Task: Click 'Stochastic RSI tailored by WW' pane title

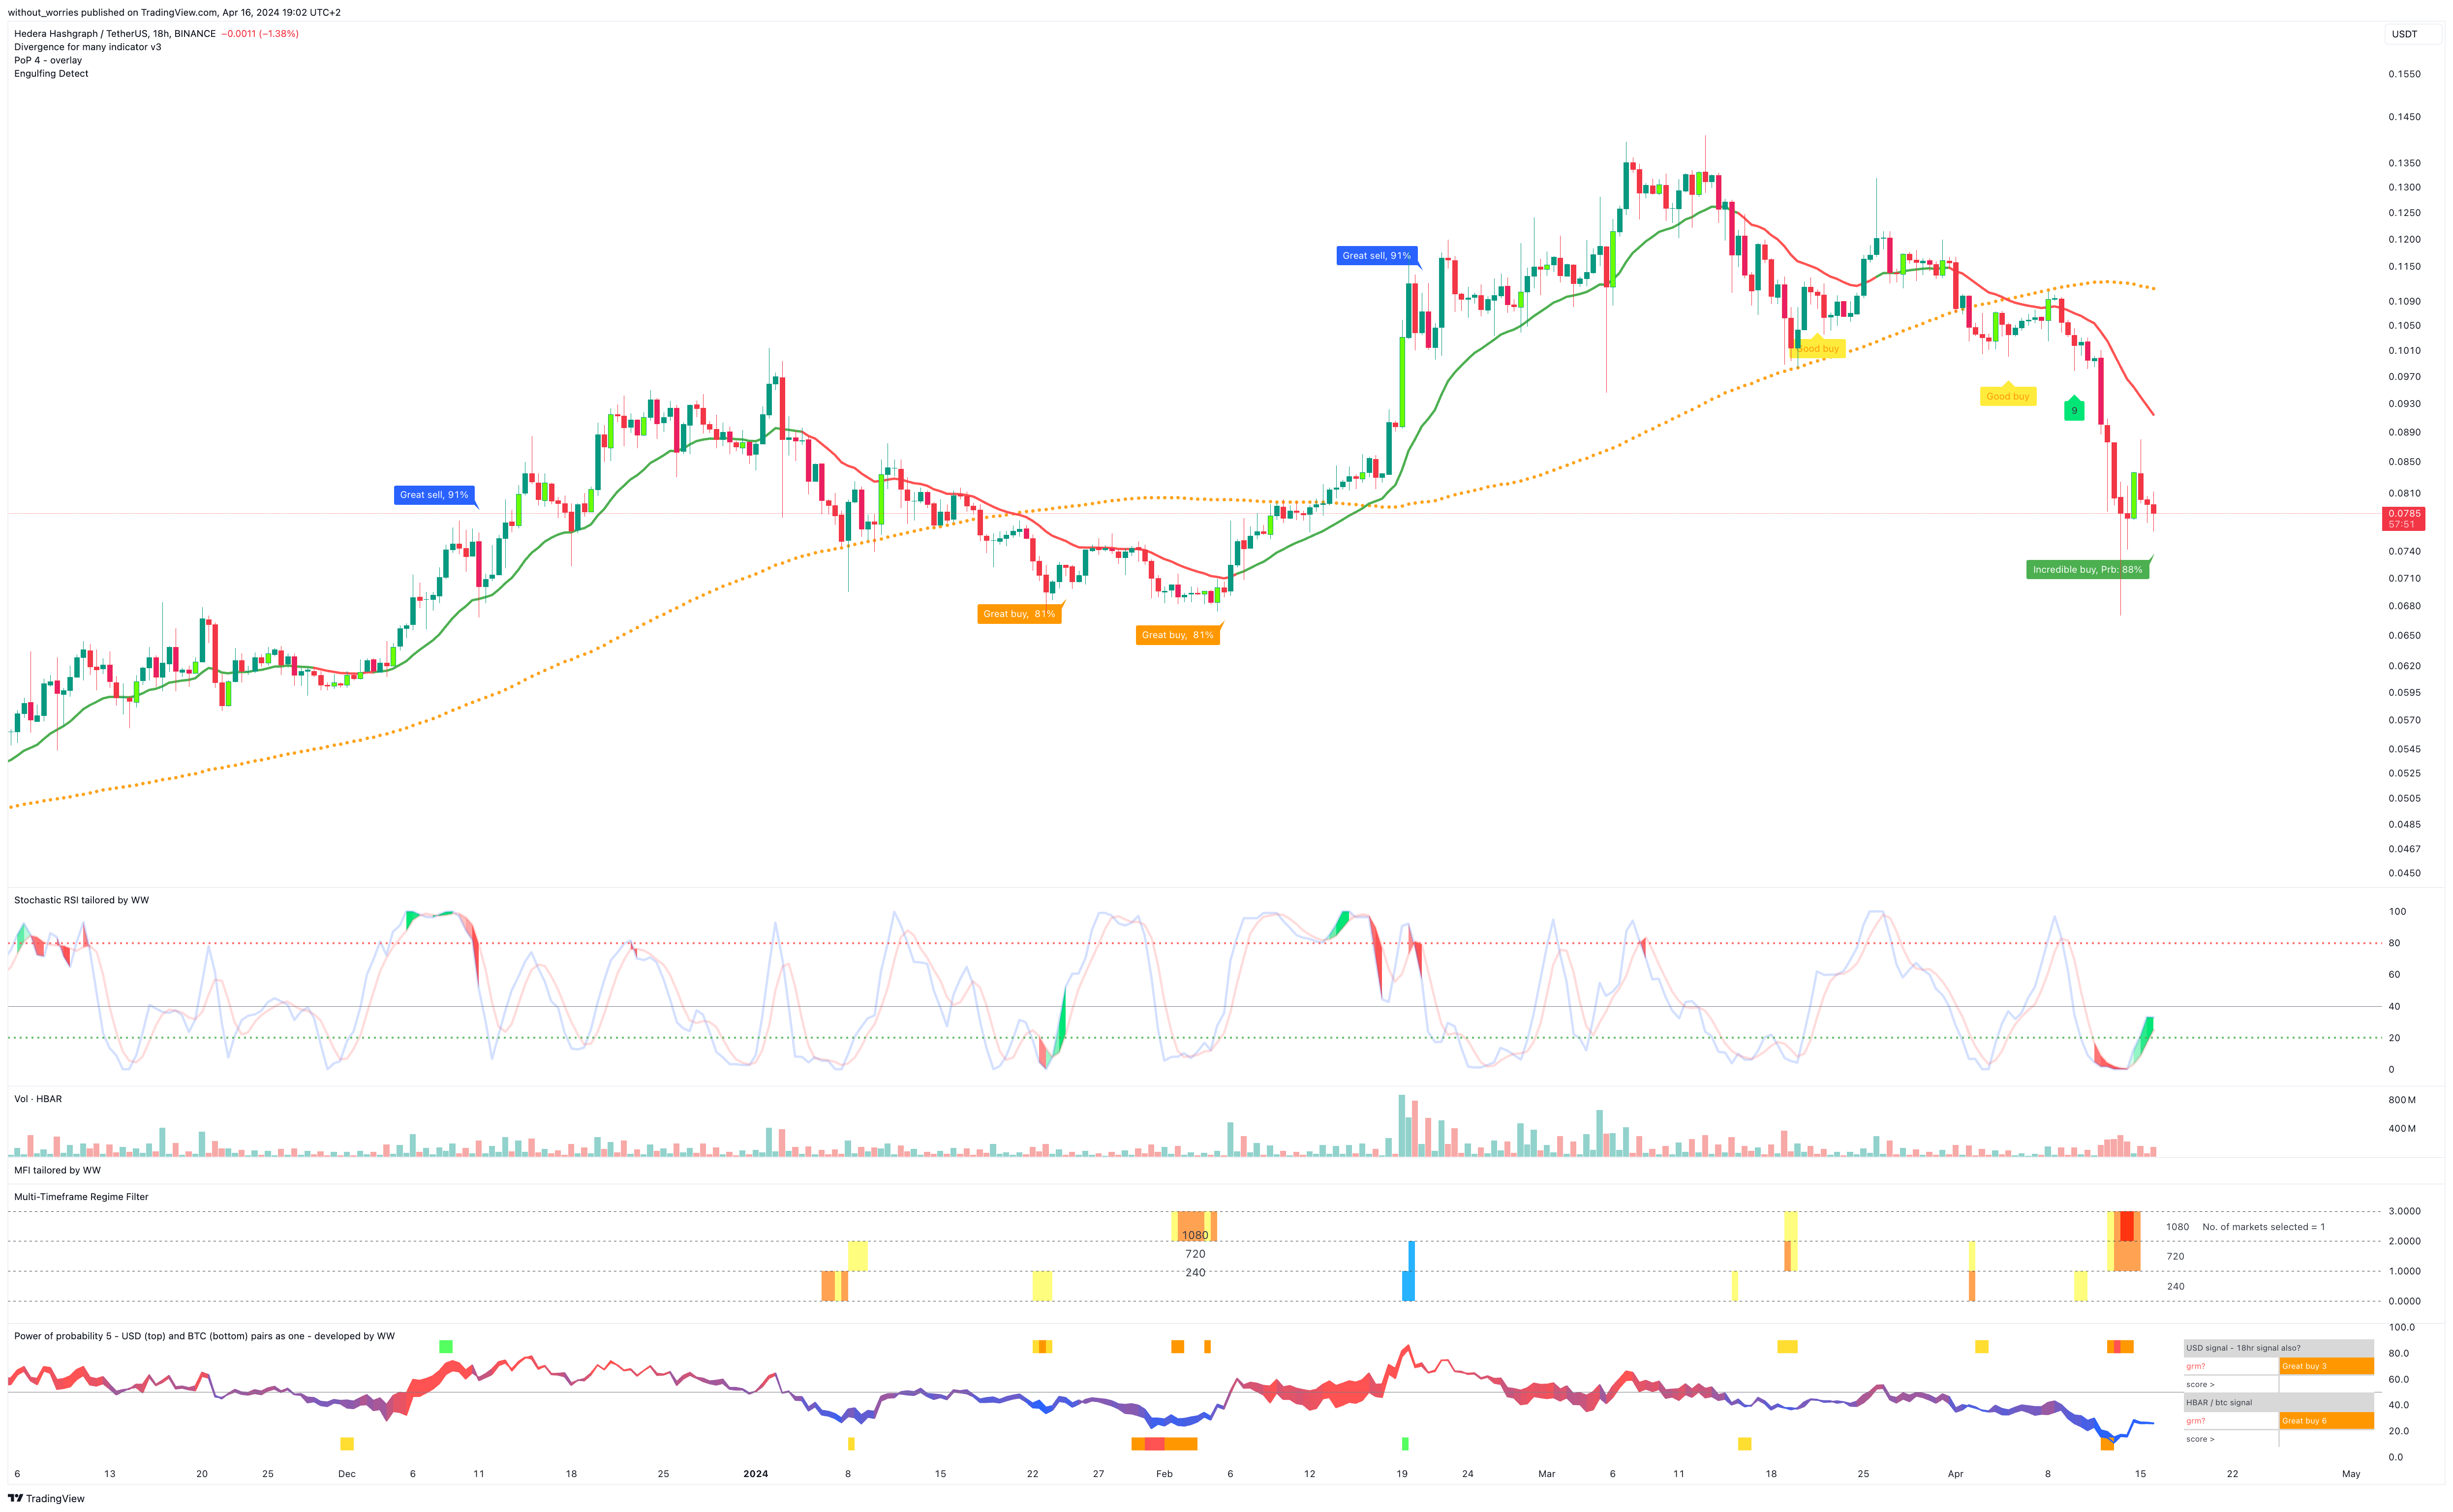Action: 82,901
